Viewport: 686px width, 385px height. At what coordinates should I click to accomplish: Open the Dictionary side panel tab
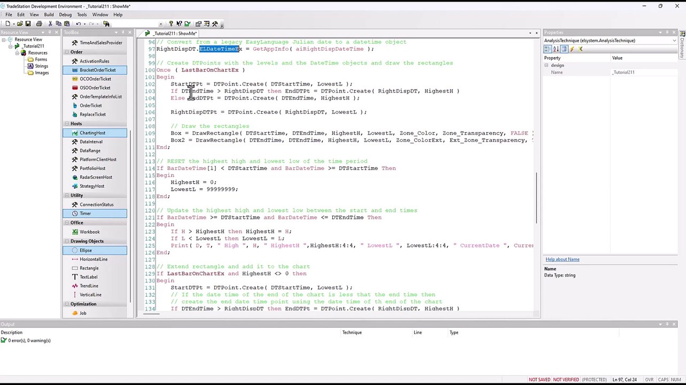click(682, 45)
